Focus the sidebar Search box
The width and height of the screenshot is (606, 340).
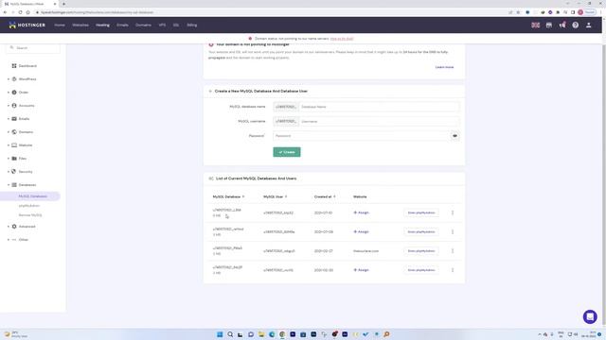click(33, 48)
